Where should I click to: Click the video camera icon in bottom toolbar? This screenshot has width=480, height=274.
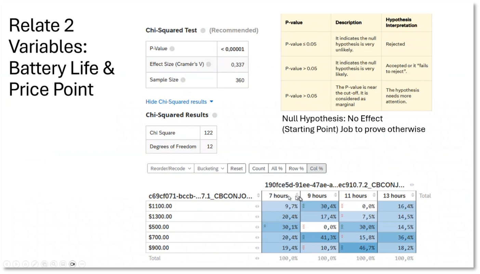click(x=72, y=264)
